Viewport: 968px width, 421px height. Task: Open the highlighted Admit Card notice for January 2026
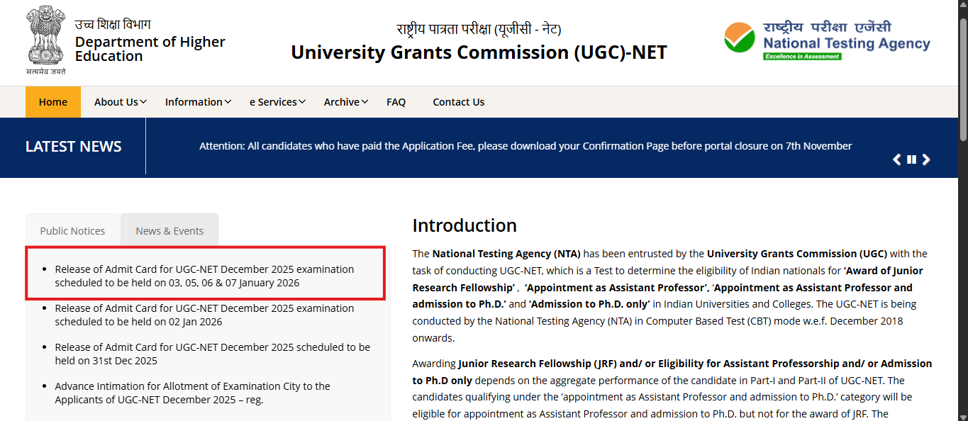pyautogui.click(x=204, y=276)
